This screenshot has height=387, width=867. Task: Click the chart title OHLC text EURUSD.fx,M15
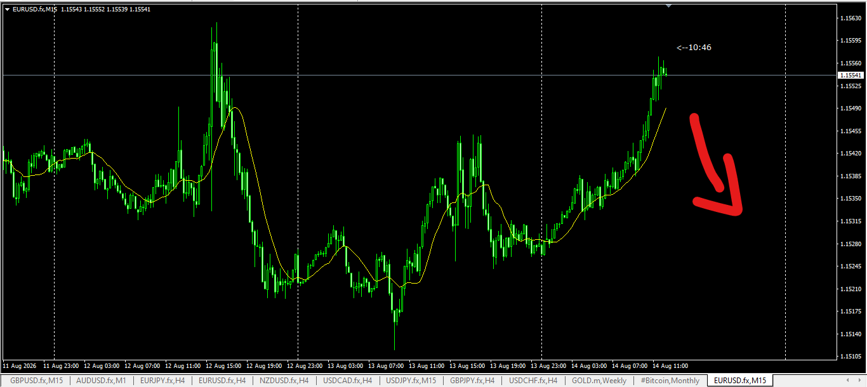[82, 9]
